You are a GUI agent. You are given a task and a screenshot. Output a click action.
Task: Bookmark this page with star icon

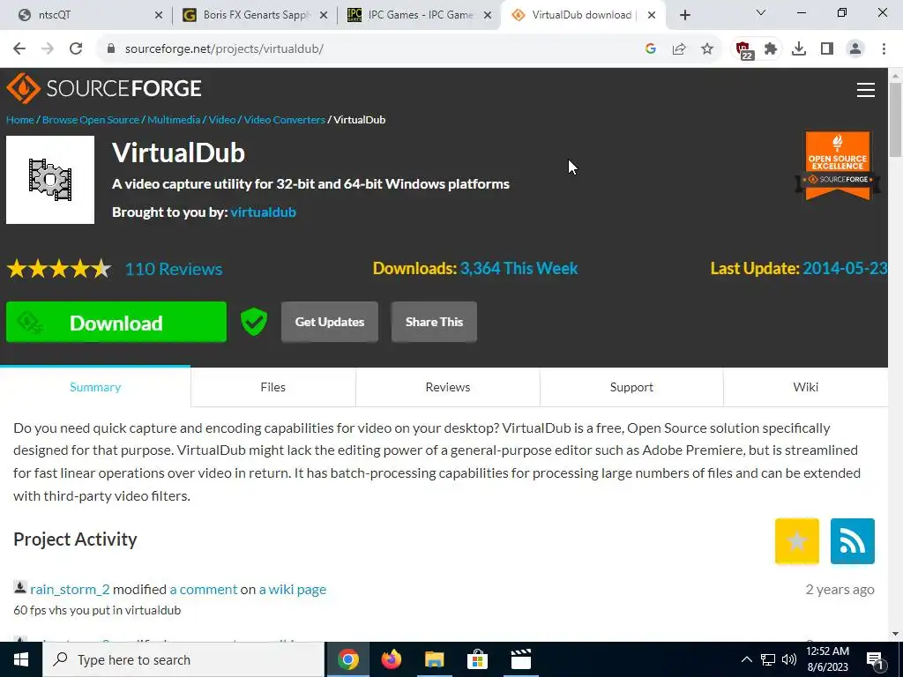click(707, 49)
